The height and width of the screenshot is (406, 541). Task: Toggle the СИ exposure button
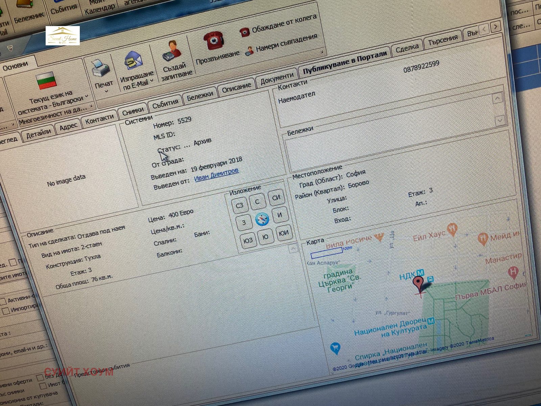[276, 197]
